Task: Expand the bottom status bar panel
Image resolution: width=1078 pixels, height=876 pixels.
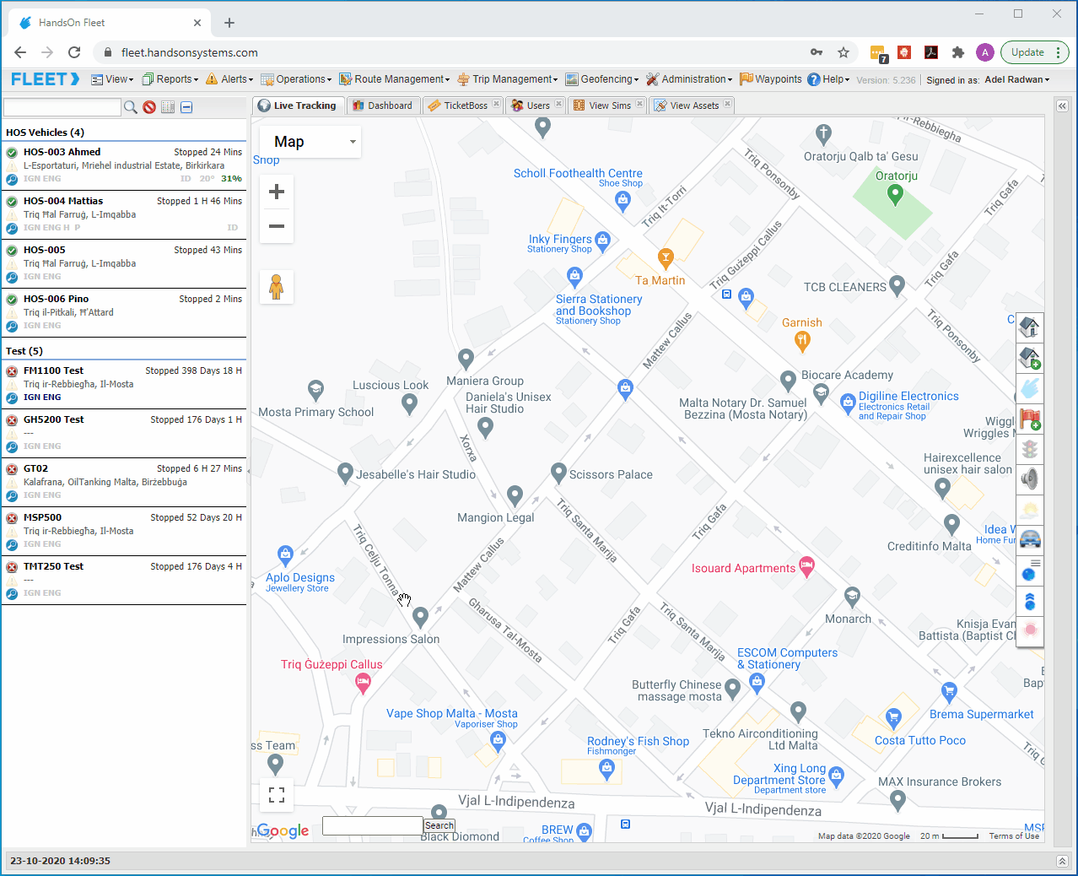Action: coord(1062,861)
